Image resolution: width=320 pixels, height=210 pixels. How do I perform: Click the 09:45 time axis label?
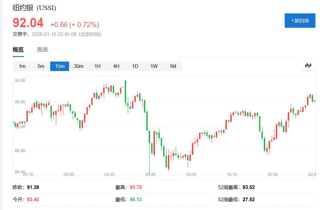(150, 174)
